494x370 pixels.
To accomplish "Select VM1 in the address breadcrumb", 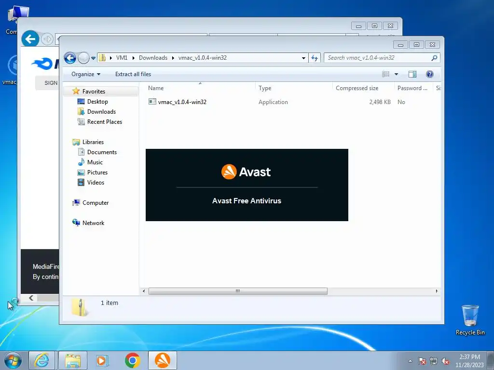I will click(x=122, y=58).
